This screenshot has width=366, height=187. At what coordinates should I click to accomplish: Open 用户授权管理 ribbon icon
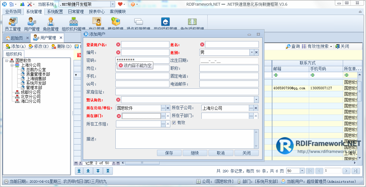click(165, 24)
